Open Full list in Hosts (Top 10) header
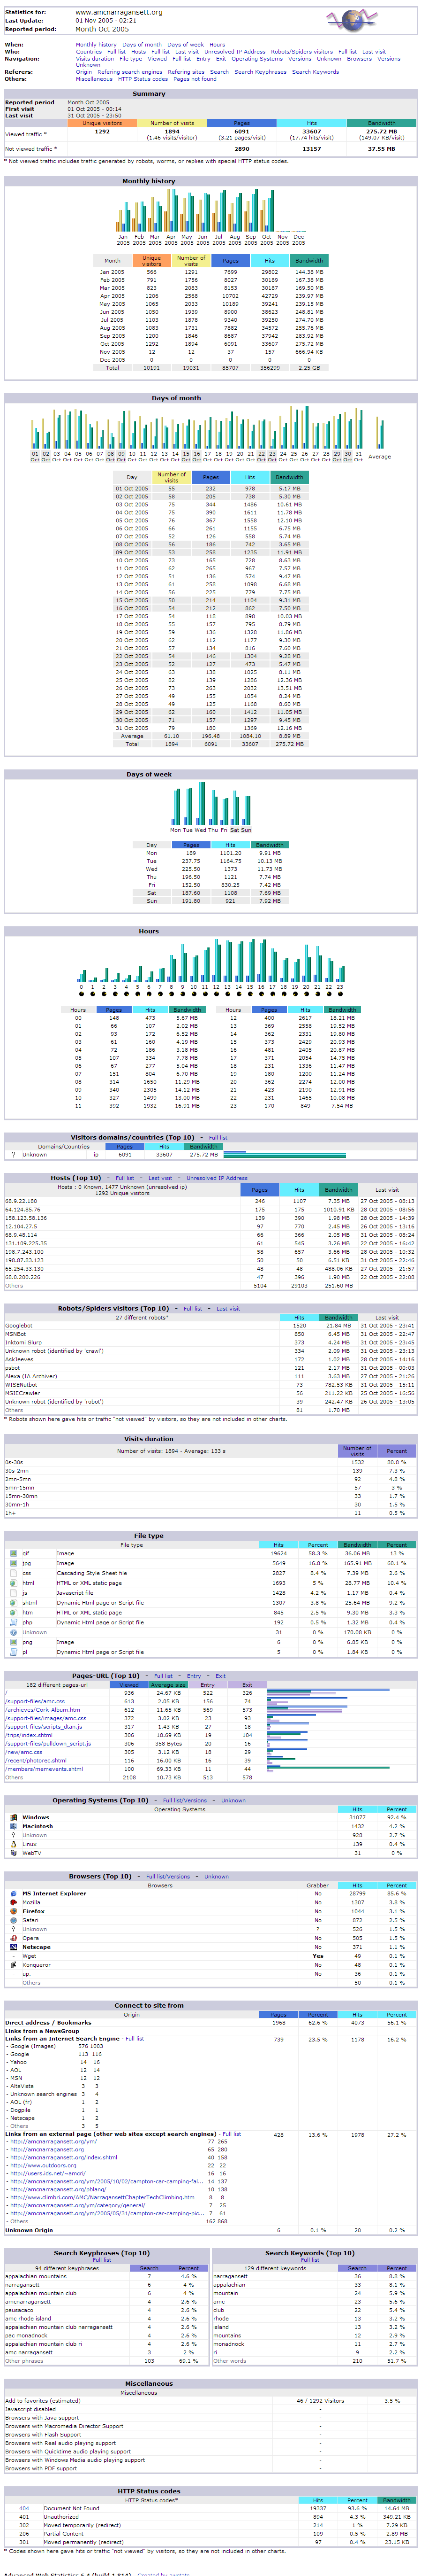Image resolution: width=421 pixels, height=2576 pixels. tap(125, 1178)
